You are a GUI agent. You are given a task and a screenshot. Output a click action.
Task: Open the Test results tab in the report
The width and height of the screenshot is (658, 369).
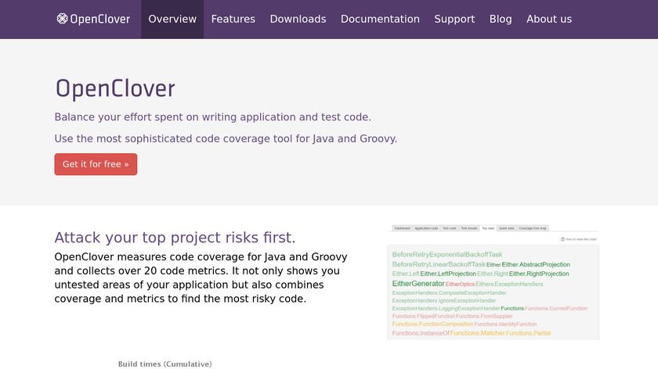(x=468, y=228)
